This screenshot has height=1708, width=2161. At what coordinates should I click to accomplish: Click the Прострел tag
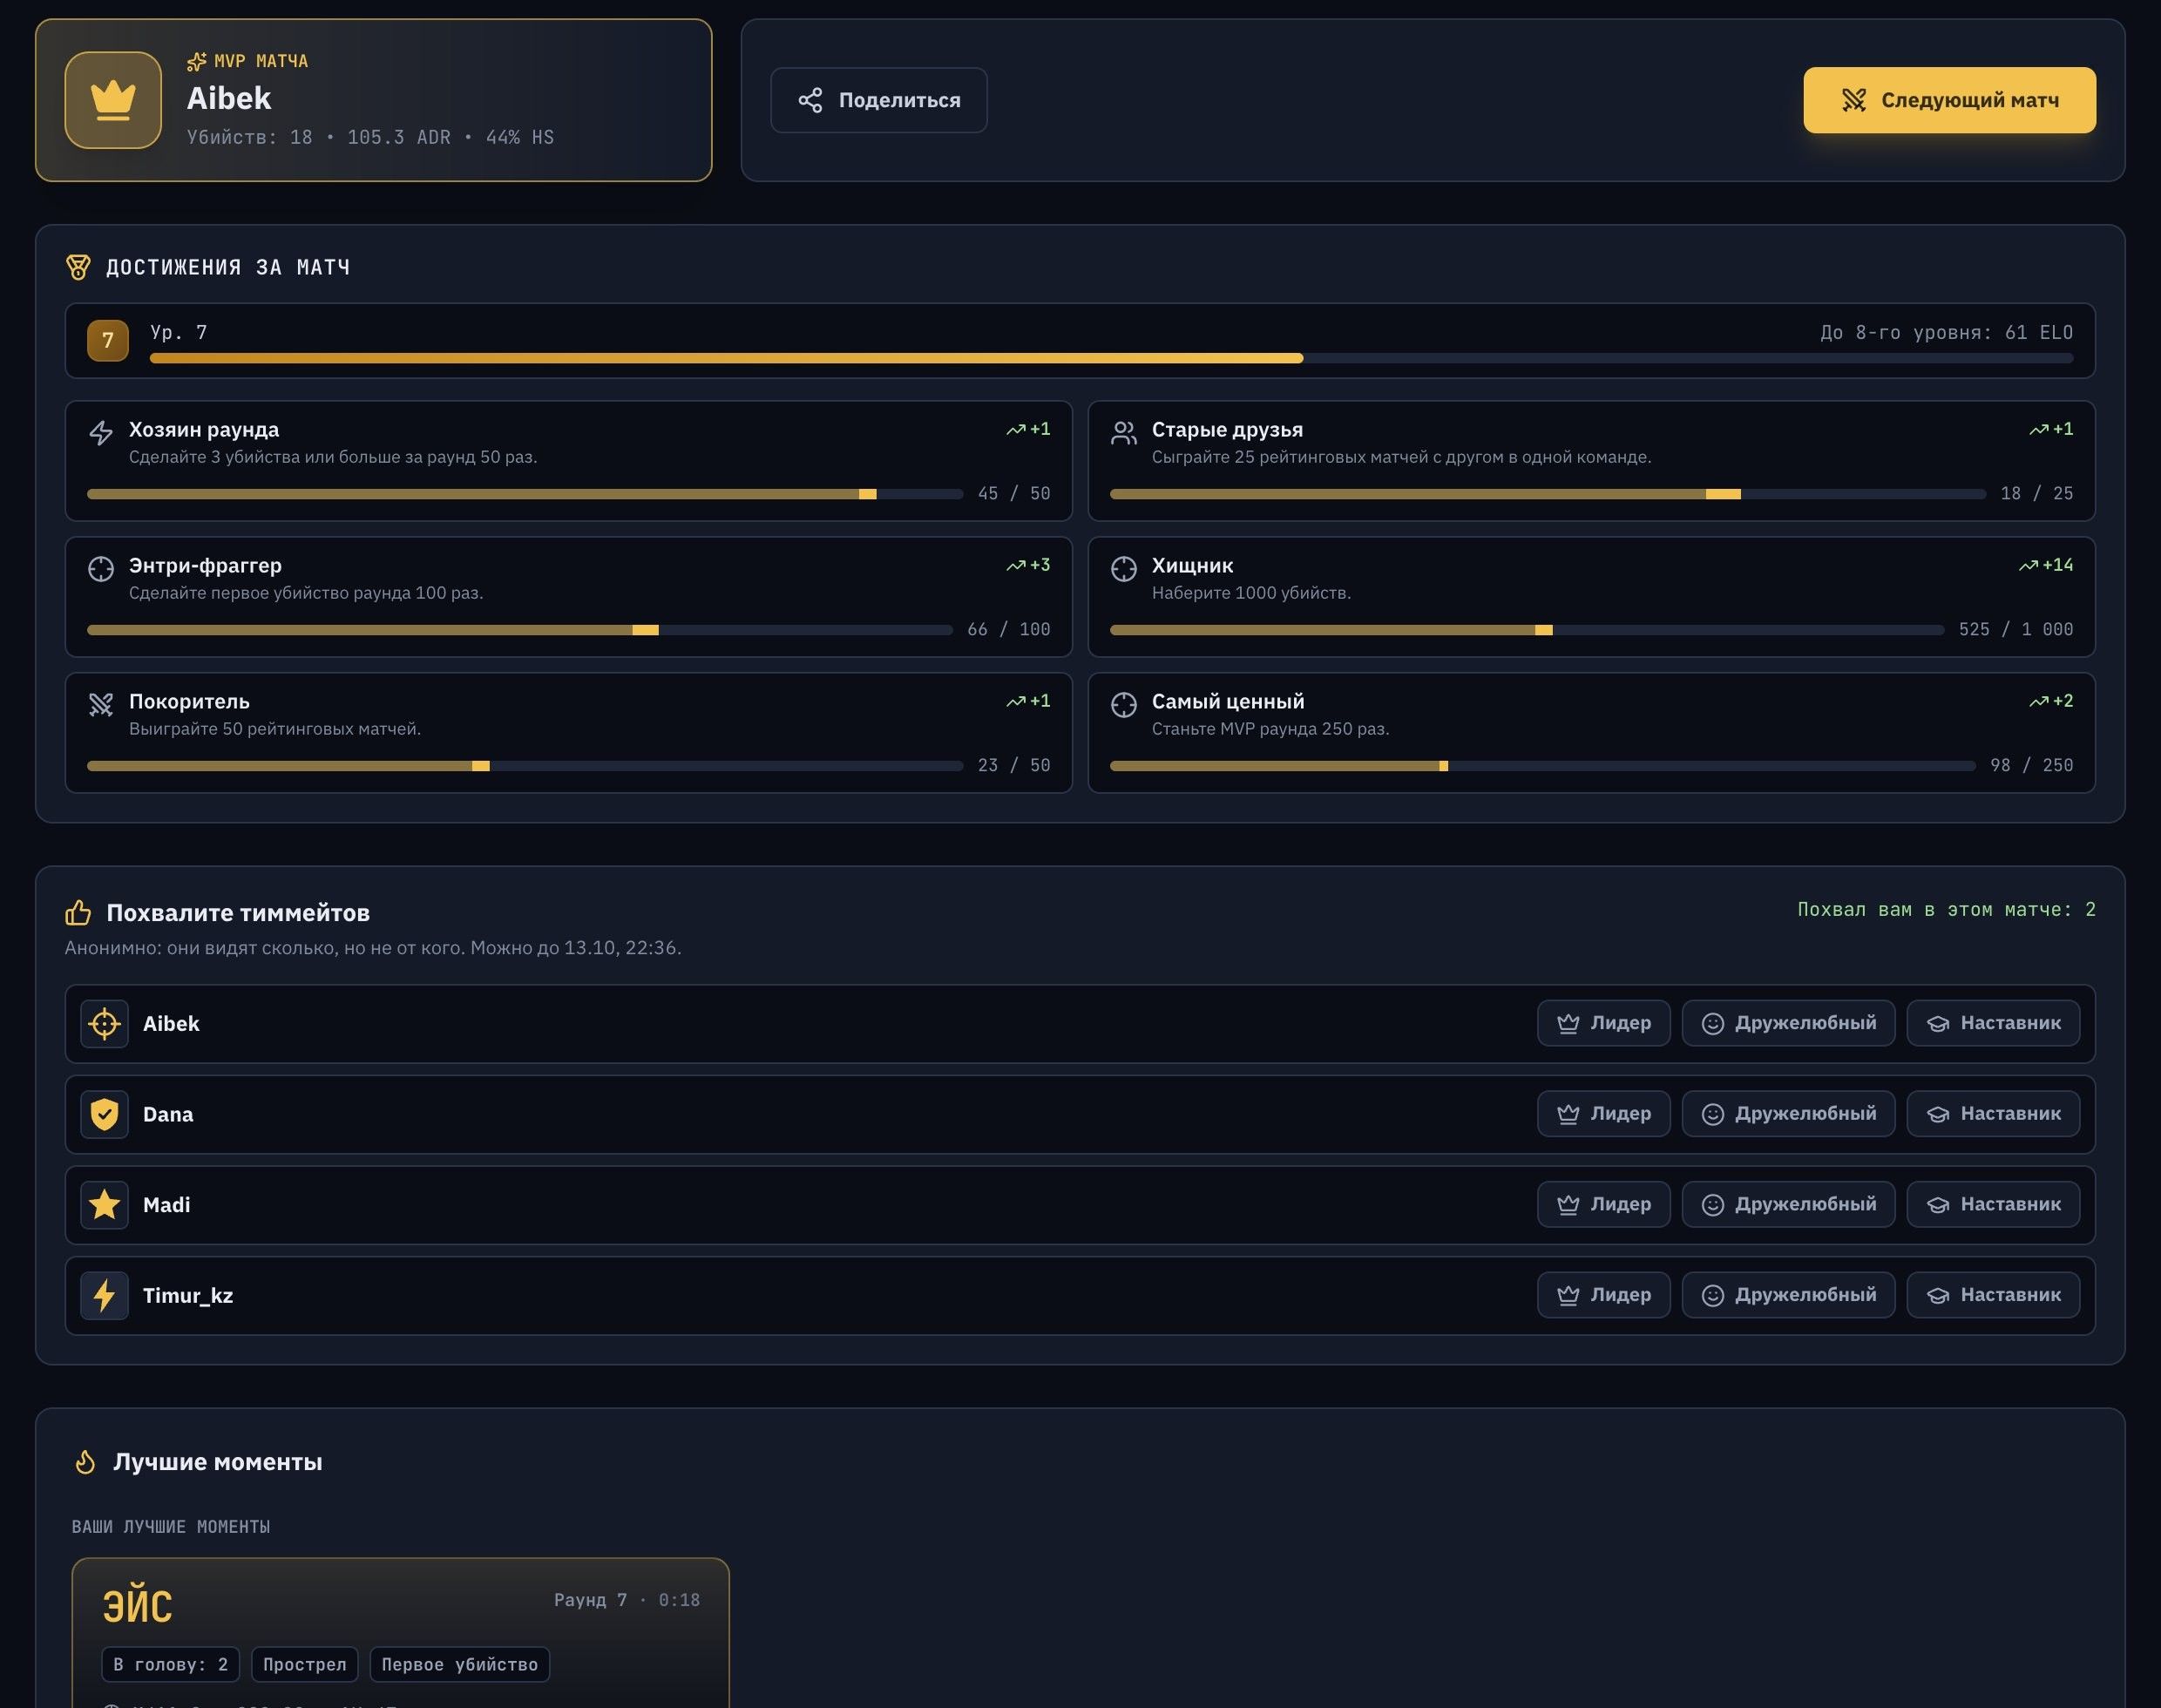point(305,1664)
